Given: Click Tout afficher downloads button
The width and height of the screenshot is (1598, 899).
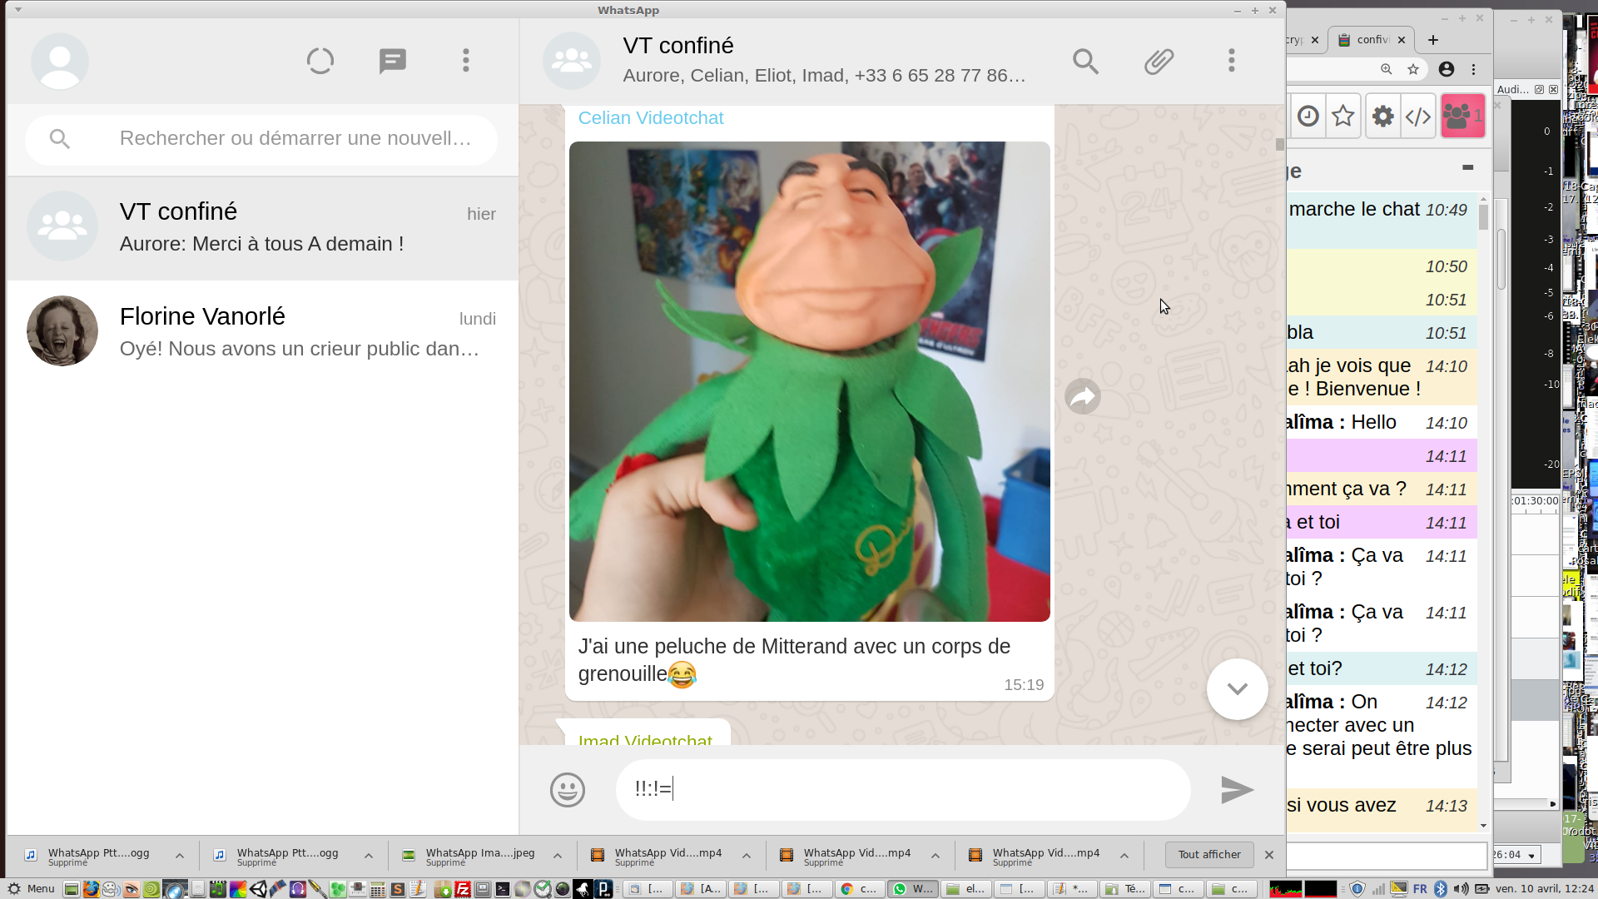Looking at the screenshot, I should point(1208,855).
